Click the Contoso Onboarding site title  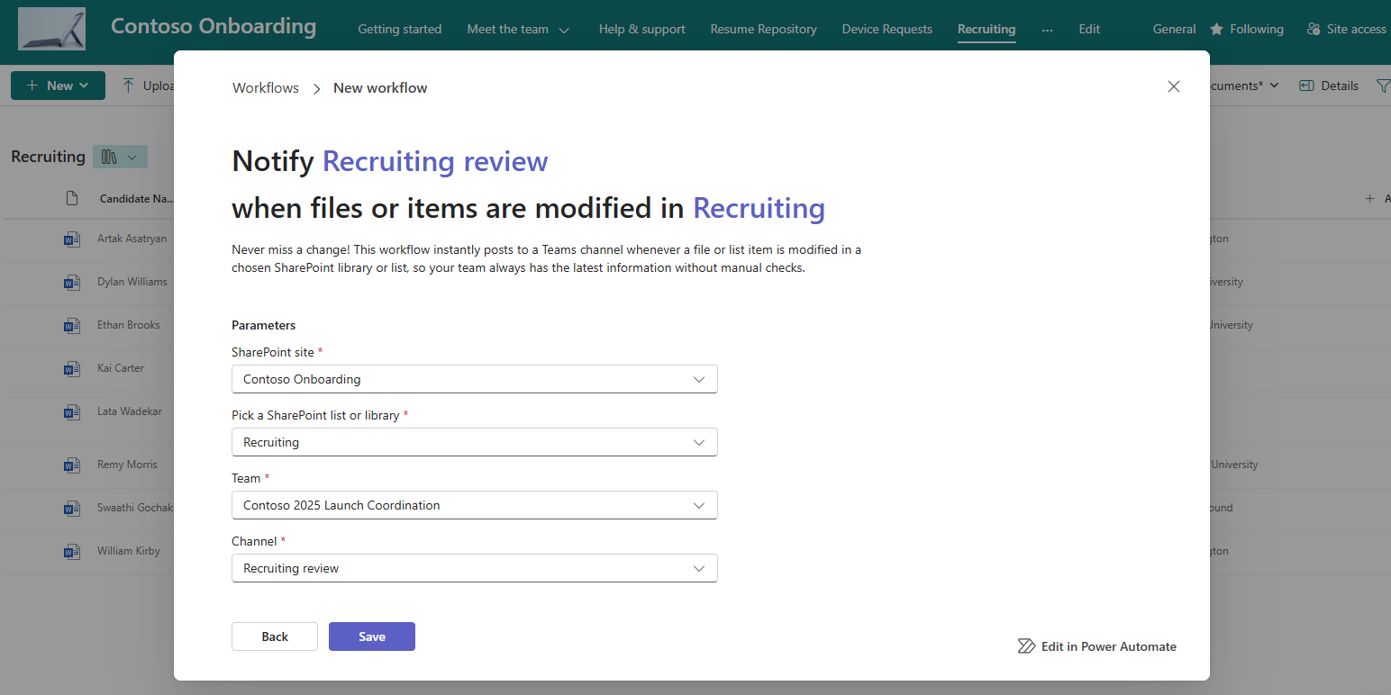pyautogui.click(x=214, y=26)
